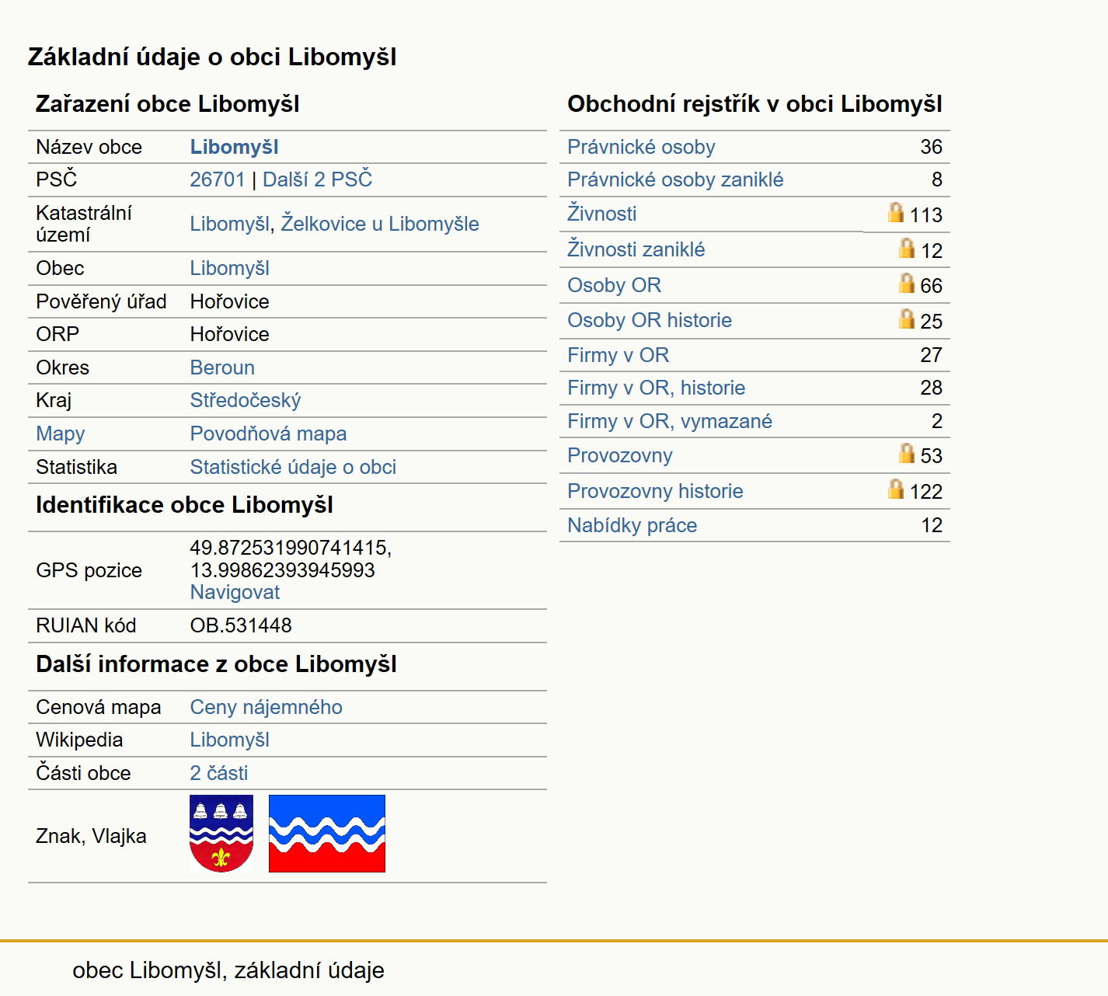Open Libomyšl cadastral territory link
Image resolution: width=1108 pixels, height=996 pixels.
(230, 224)
